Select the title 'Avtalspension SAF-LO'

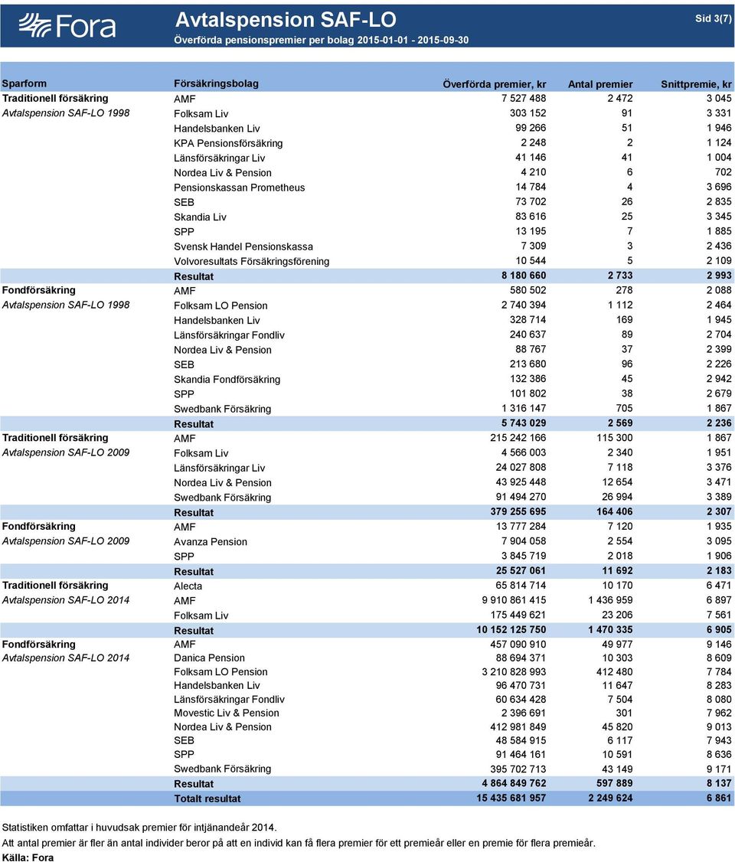coord(286,20)
